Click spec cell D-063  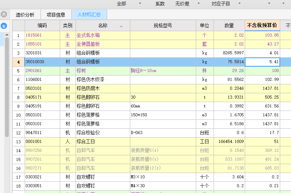(163, 133)
